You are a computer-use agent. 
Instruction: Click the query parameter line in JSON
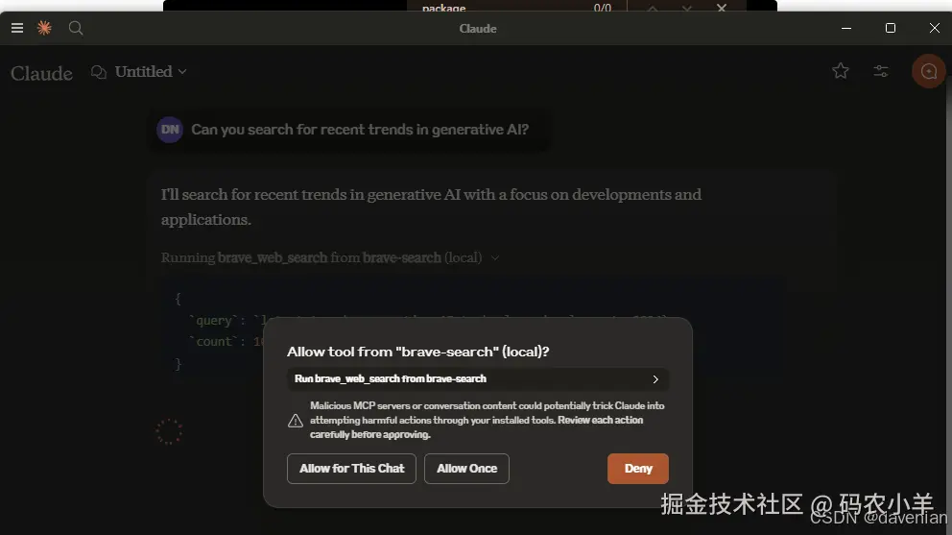pos(428,321)
